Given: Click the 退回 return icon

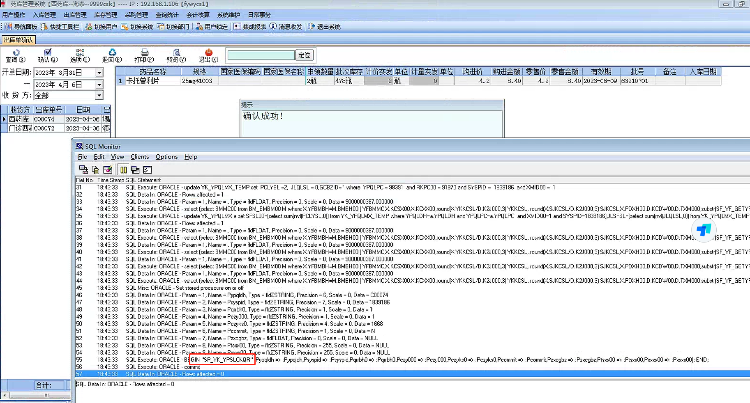Looking at the screenshot, I should pyautogui.click(x=112, y=56).
